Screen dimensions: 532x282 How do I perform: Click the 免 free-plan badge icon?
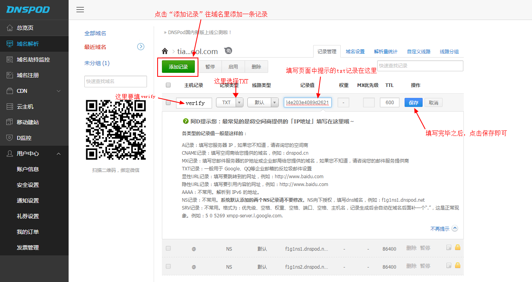pyautogui.click(x=228, y=51)
